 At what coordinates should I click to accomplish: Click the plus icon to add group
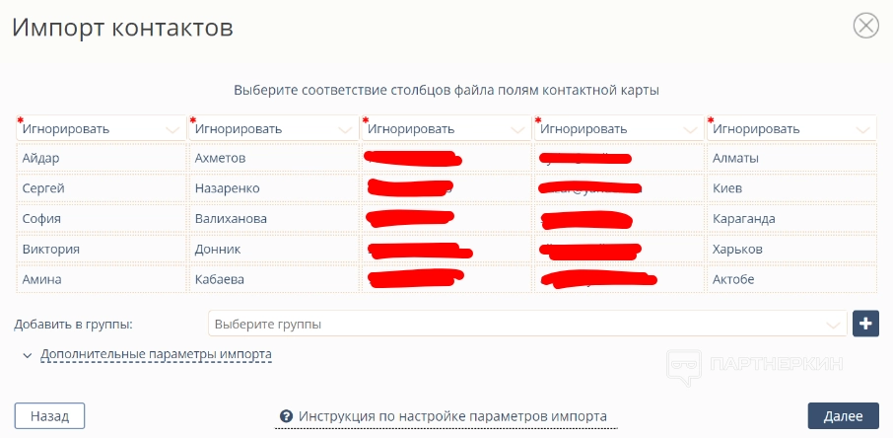[865, 324]
